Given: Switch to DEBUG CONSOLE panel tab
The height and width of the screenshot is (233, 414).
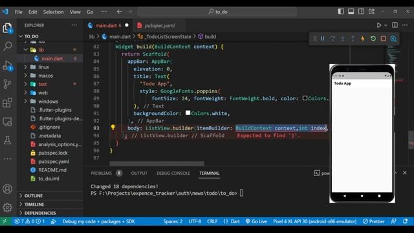Looking at the screenshot, I should click(173, 173).
